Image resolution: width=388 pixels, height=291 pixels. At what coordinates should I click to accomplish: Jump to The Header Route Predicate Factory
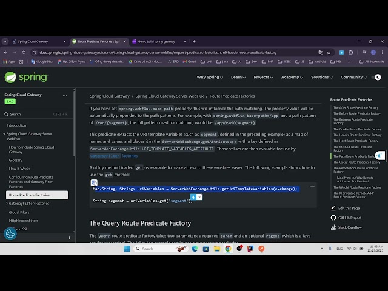point(357,135)
